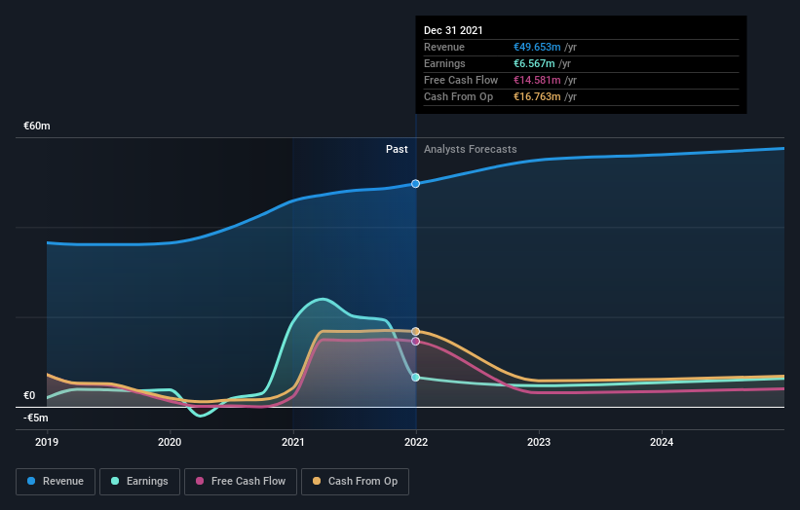Click the teal Earnings data point marker
Image resolution: width=800 pixels, height=510 pixels.
416,377
